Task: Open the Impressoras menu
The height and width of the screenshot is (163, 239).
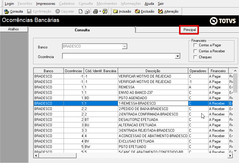Action: pyautogui.click(x=46, y=4)
